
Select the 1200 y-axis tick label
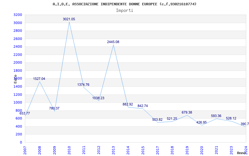click(18, 95)
